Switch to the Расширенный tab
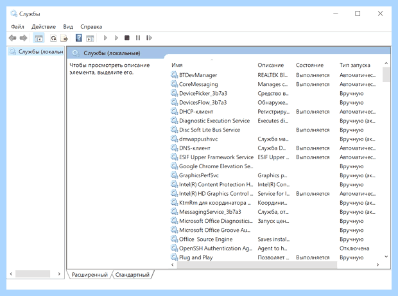398x296 pixels. tap(90, 274)
